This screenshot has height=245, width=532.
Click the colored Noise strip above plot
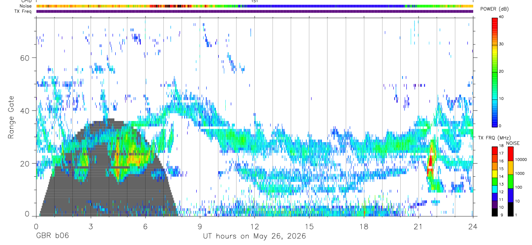tap(255, 6)
